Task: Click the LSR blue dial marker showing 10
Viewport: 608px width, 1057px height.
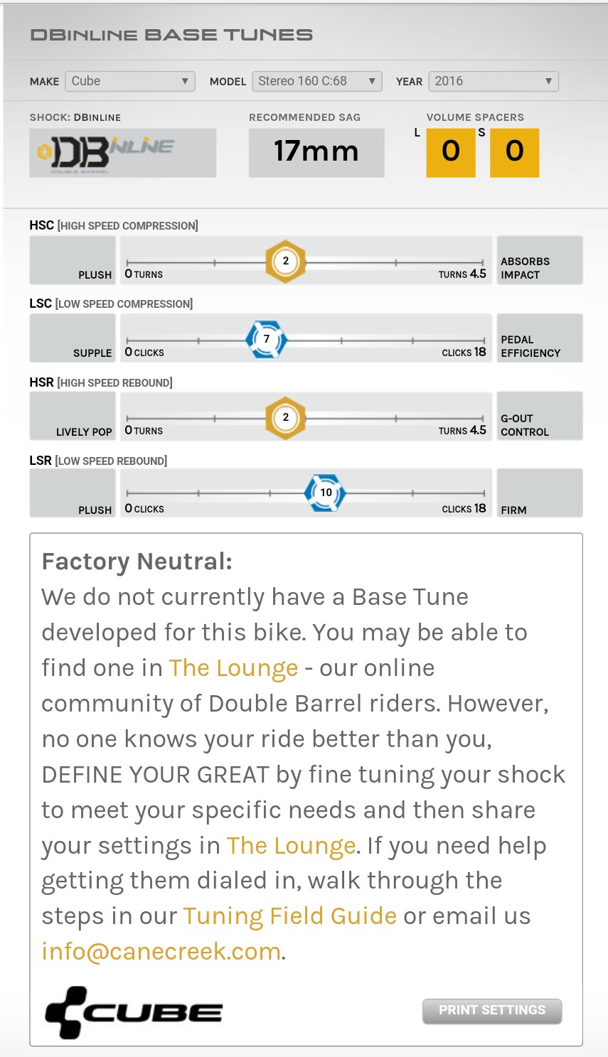Action: pos(325,493)
